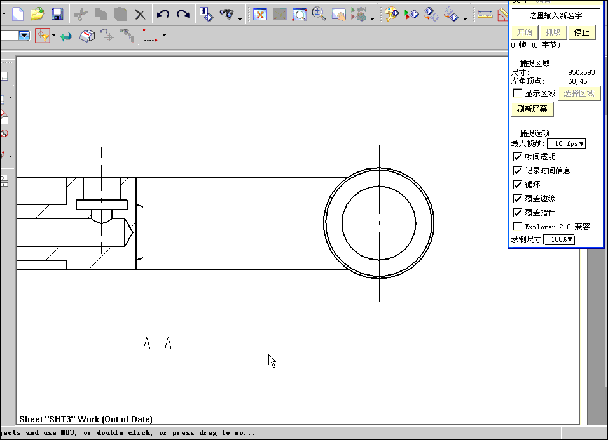Select the Pan hand icon
This screenshot has height=440, width=608.
click(338, 15)
